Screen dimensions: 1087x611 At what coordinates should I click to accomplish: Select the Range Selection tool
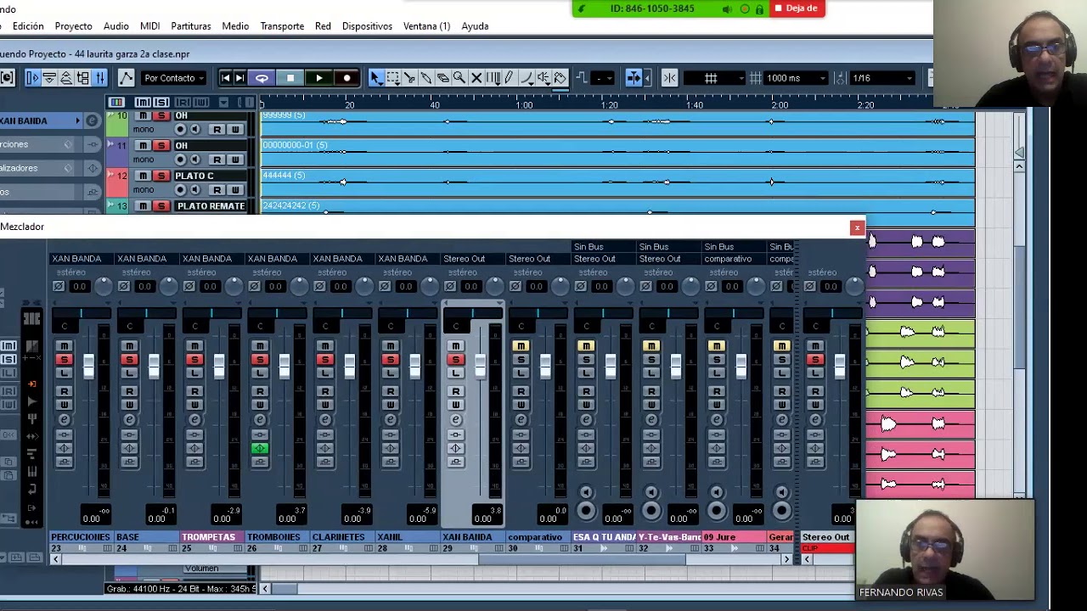[393, 78]
